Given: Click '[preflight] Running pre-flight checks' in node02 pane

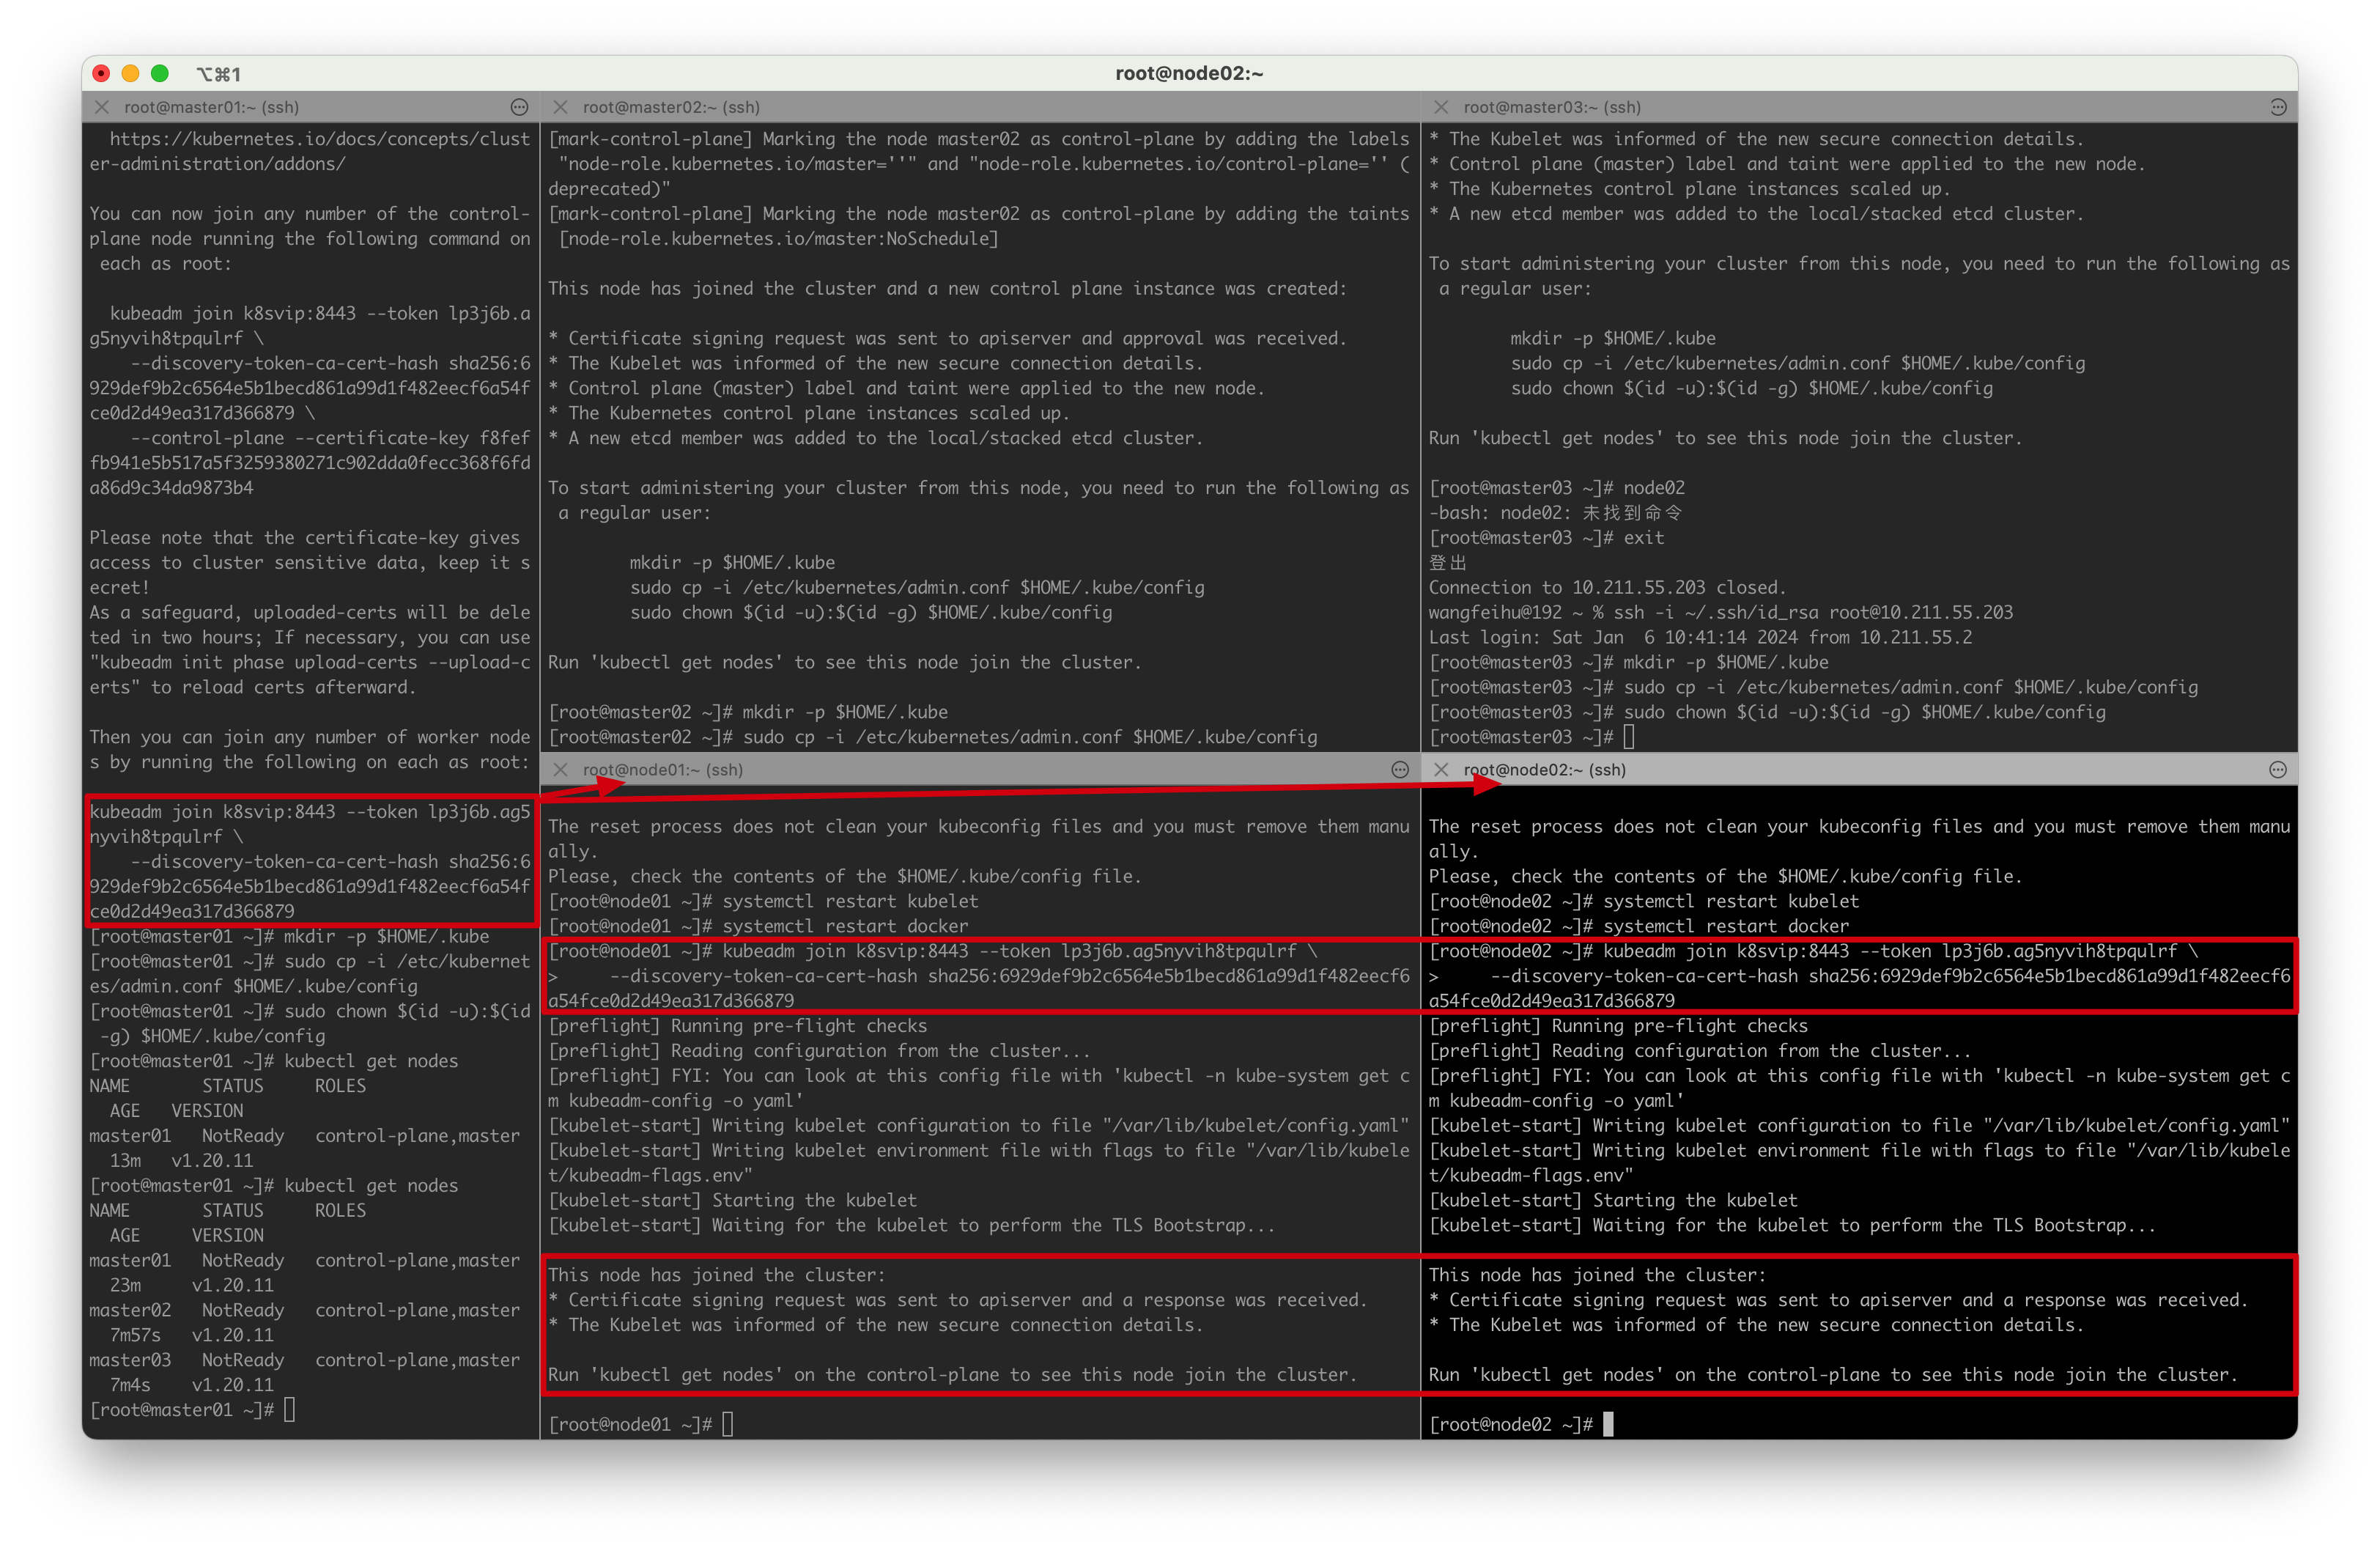Looking at the screenshot, I should [x=1618, y=1026].
